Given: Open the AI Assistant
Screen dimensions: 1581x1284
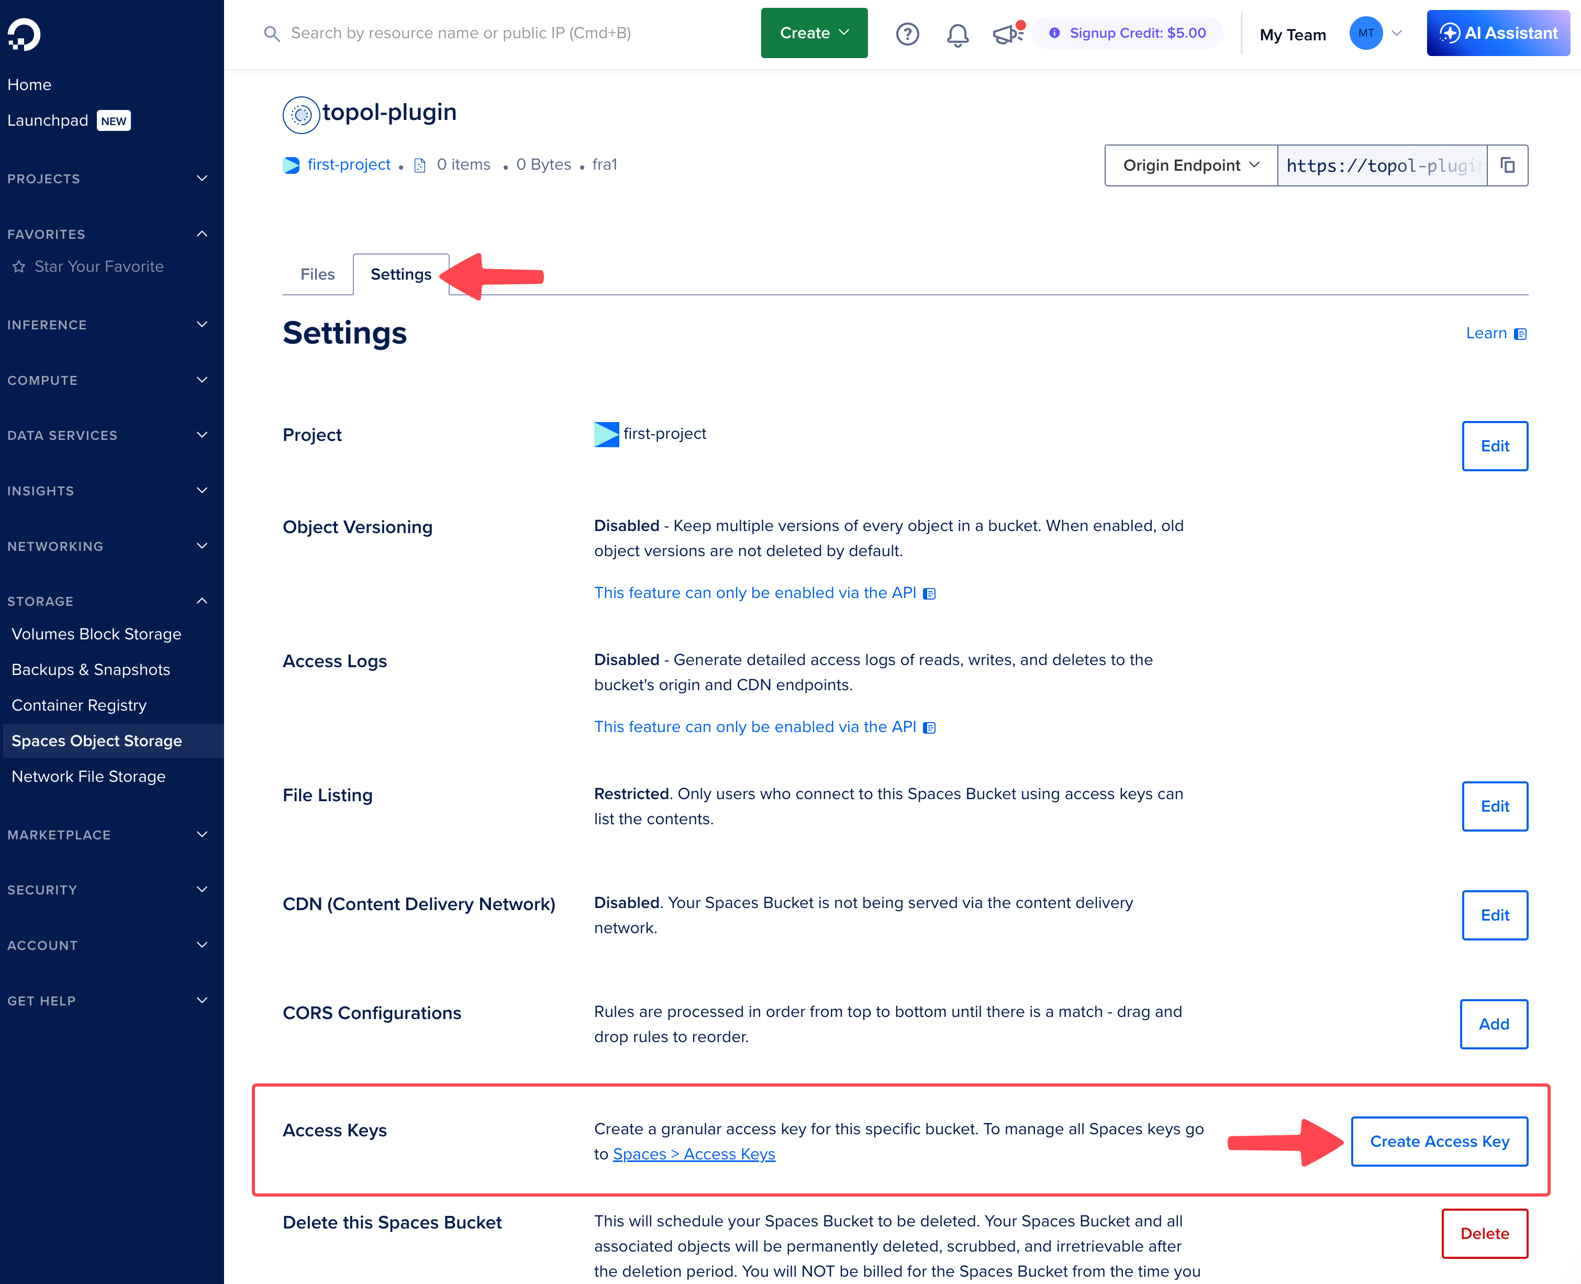Looking at the screenshot, I should (x=1498, y=34).
